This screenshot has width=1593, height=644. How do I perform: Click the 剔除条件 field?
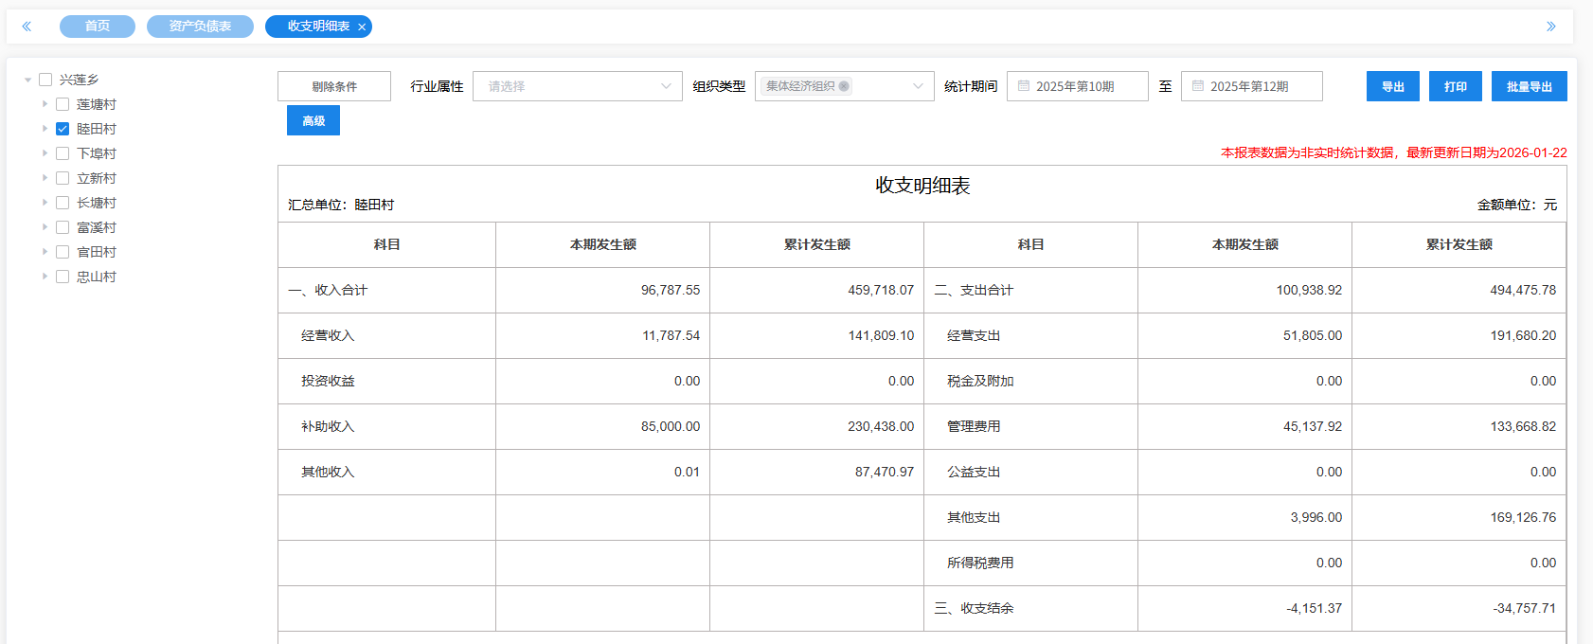tap(334, 86)
